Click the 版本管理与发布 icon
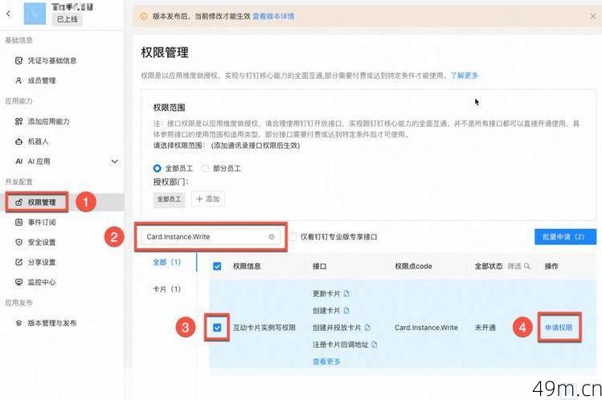602x400 pixels. (x=18, y=323)
